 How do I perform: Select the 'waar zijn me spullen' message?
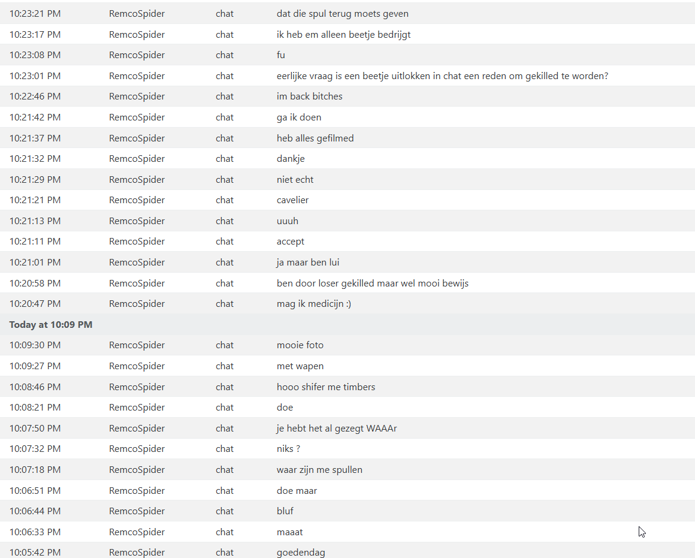coord(319,470)
